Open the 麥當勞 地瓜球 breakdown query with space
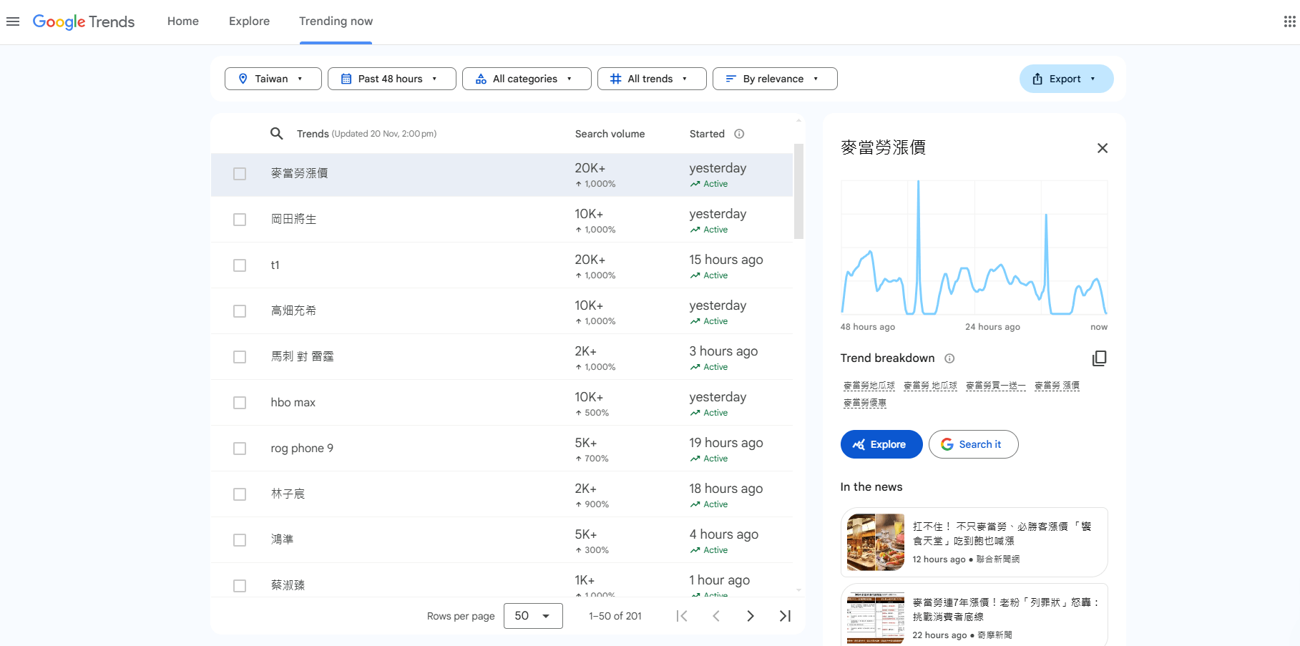 (x=930, y=386)
